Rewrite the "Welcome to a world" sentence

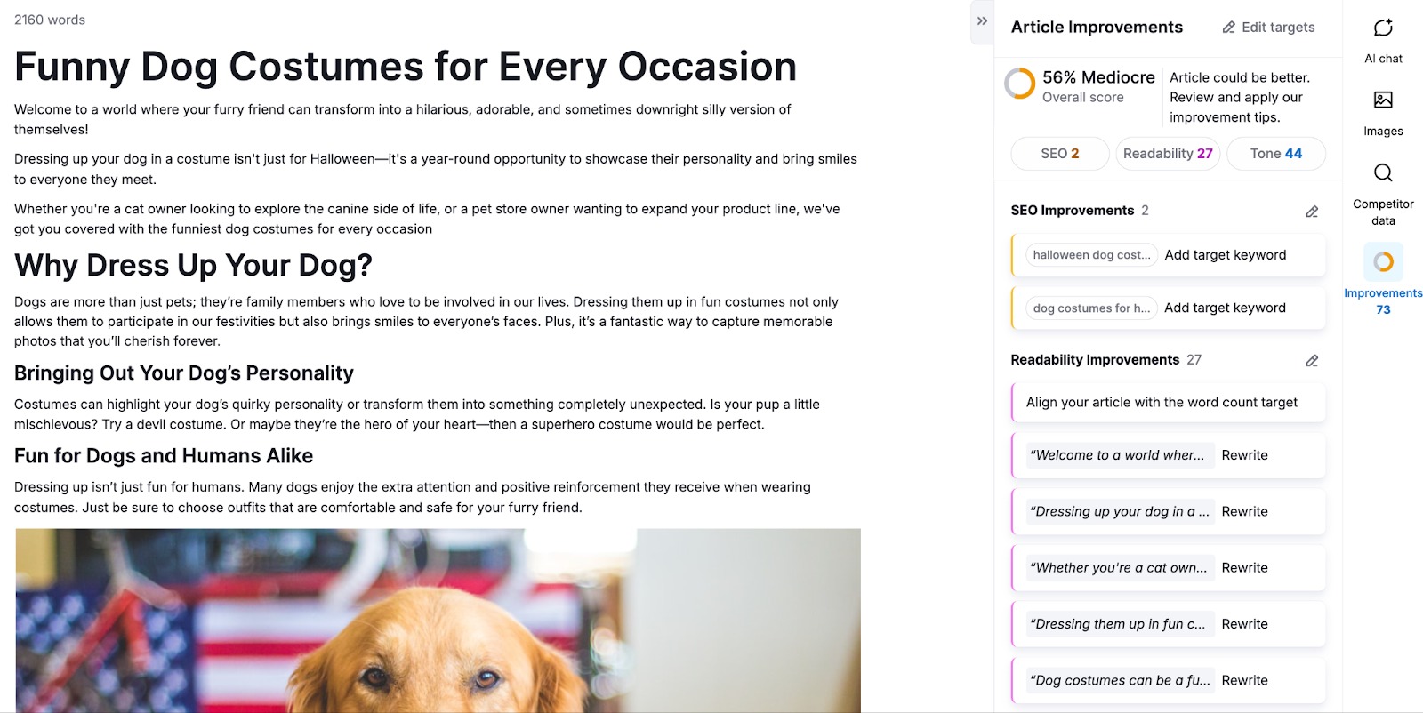1244,455
